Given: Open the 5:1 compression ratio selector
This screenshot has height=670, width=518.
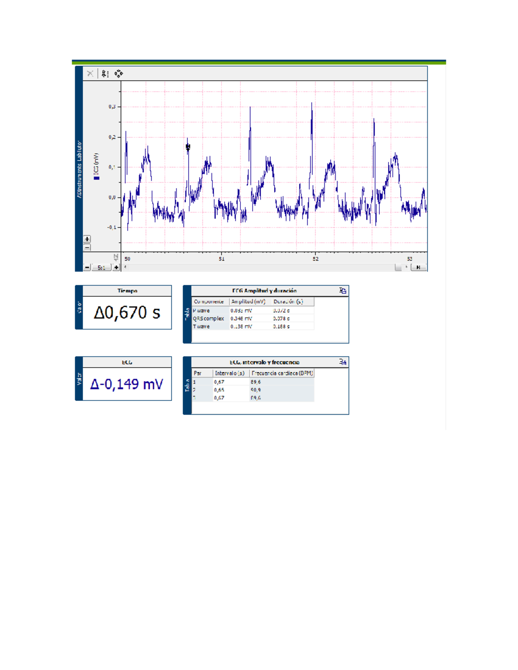Looking at the screenshot, I should pos(101,267).
